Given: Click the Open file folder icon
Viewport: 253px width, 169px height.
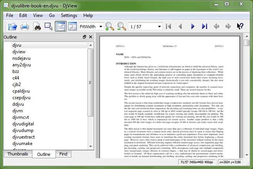Looking at the screenshot, I should click(13, 26).
